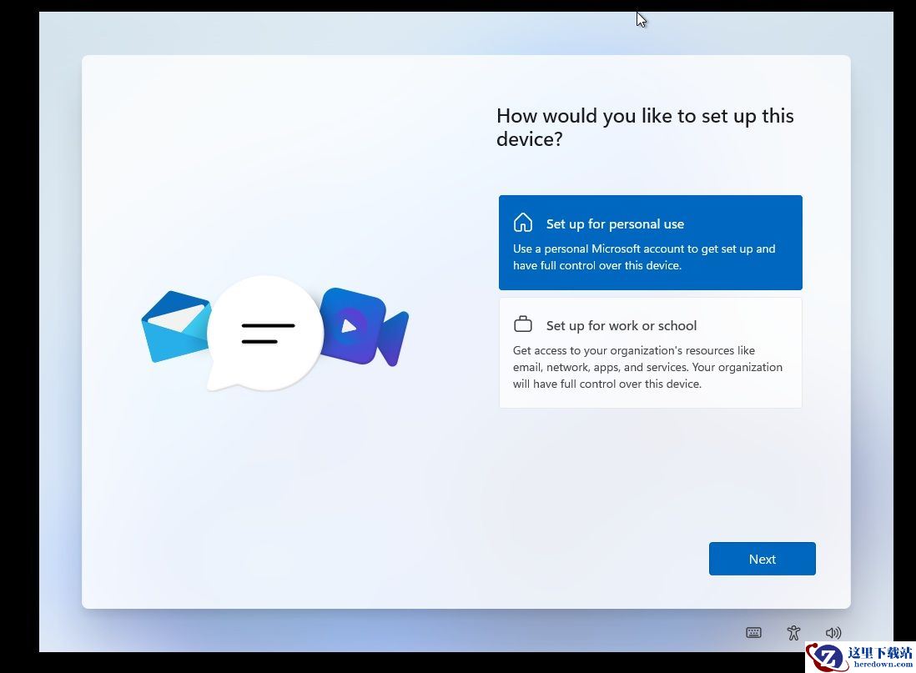Open the accessibility figure icon
The image size is (916, 673).
(x=793, y=633)
